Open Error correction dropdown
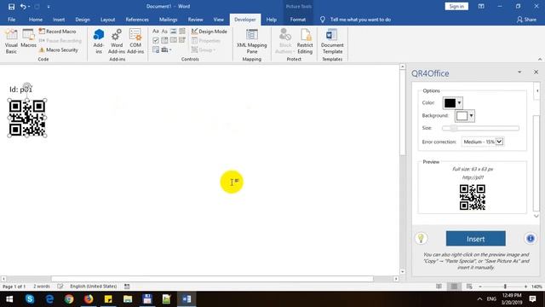The height and width of the screenshot is (307, 545). pos(483,142)
